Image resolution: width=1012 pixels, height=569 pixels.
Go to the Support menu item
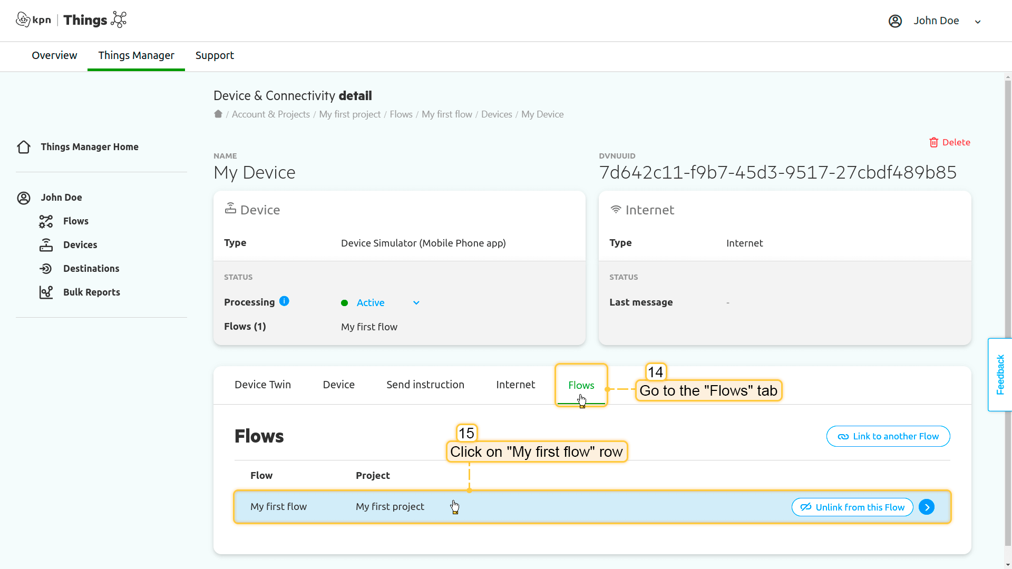(215, 55)
